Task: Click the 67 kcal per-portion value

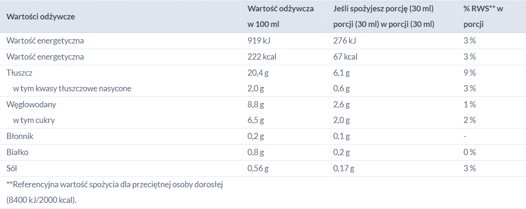Action: tap(345, 57)
